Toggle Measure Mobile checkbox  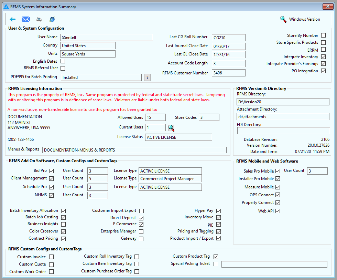[278, 187]
